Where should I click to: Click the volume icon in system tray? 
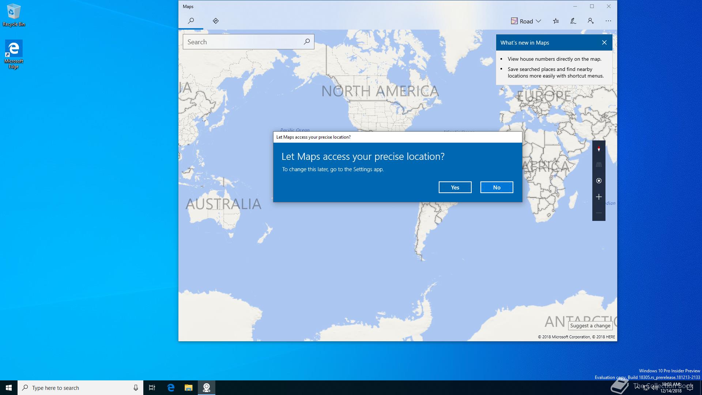click(x=655, y=388)
